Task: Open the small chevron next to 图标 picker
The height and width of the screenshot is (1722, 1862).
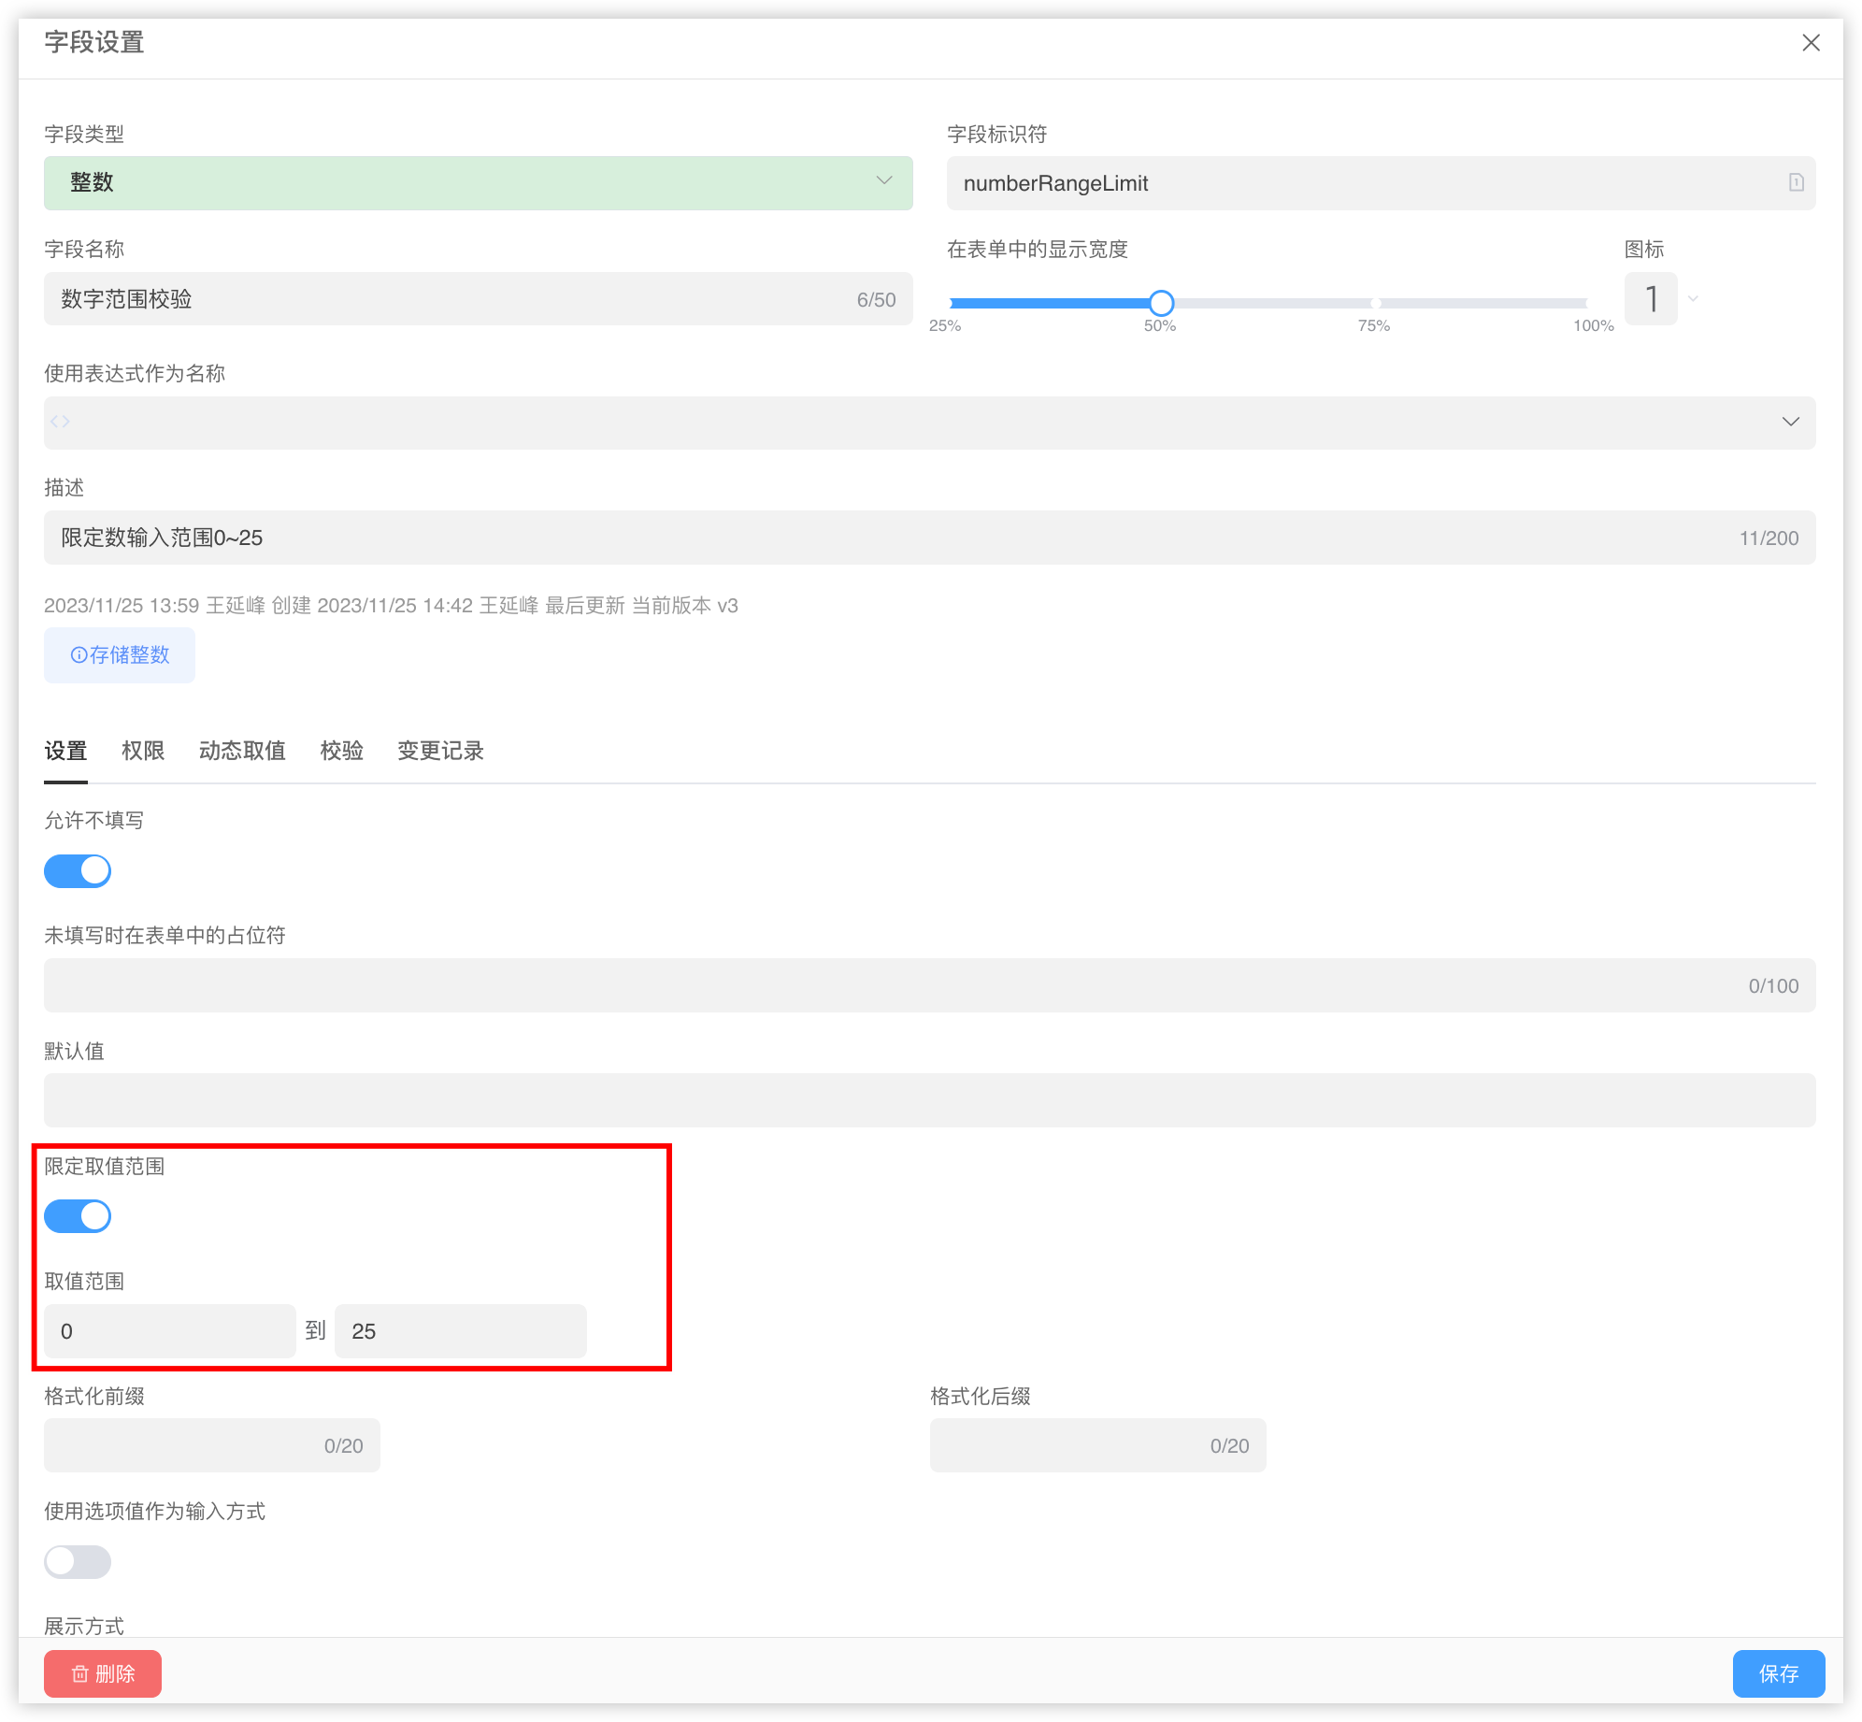Action: pyautogui.click(x=1693, y=299)
